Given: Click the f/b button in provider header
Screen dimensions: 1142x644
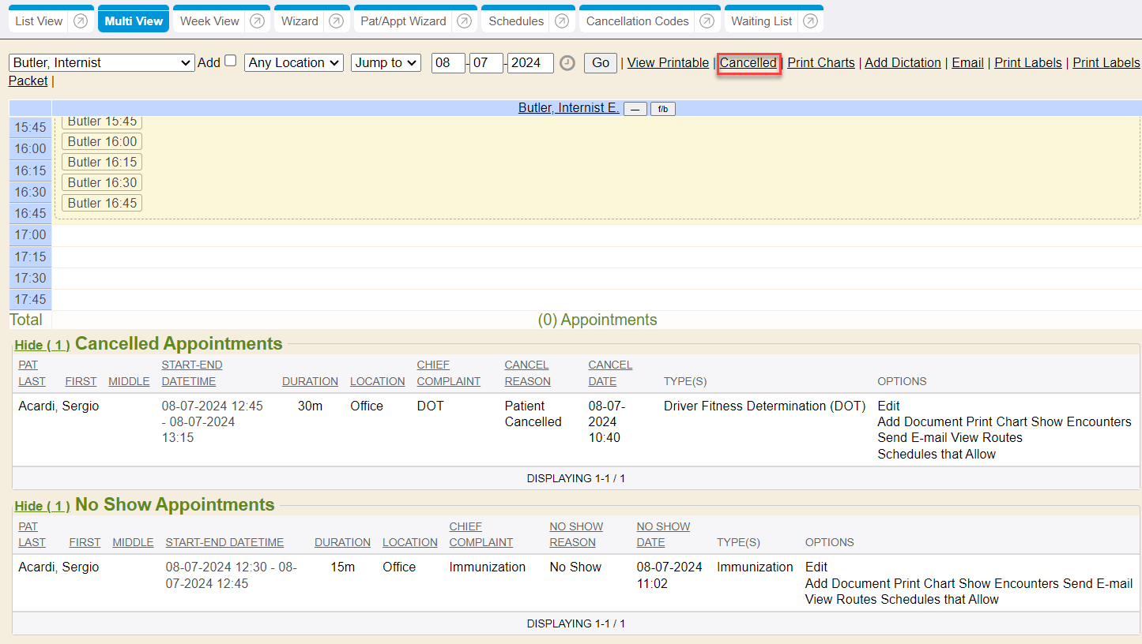Looking at the screenshot, I should [662, 109].
